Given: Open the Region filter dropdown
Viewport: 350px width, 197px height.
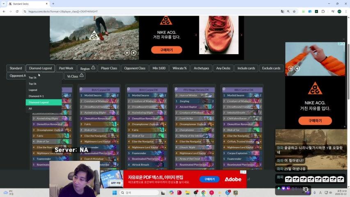Looking at the screenshot, I should coord(87,68).
